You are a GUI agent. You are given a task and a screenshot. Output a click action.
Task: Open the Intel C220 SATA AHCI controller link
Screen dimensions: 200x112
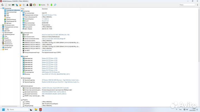(x=55, y=88)
